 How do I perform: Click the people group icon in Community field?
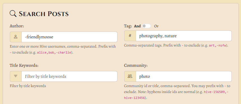pyautogui.click(x=130, y=76)
